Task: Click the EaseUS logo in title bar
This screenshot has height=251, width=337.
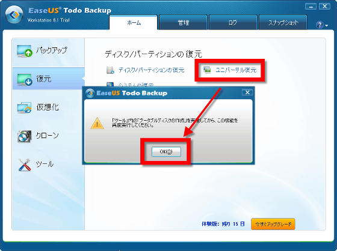Action: 14,14
